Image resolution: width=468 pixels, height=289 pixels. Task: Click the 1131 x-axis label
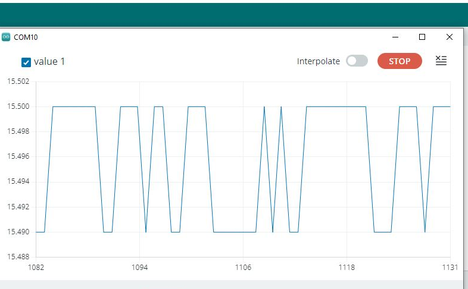pyautogui.click(x=450, y=267)
